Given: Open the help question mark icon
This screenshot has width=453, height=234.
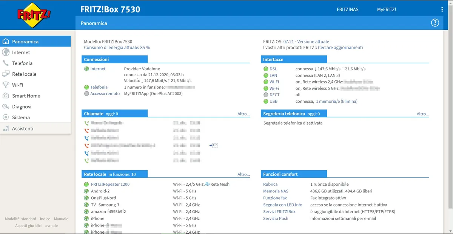Looking at the screenshot, I should [x=435, y=23].
